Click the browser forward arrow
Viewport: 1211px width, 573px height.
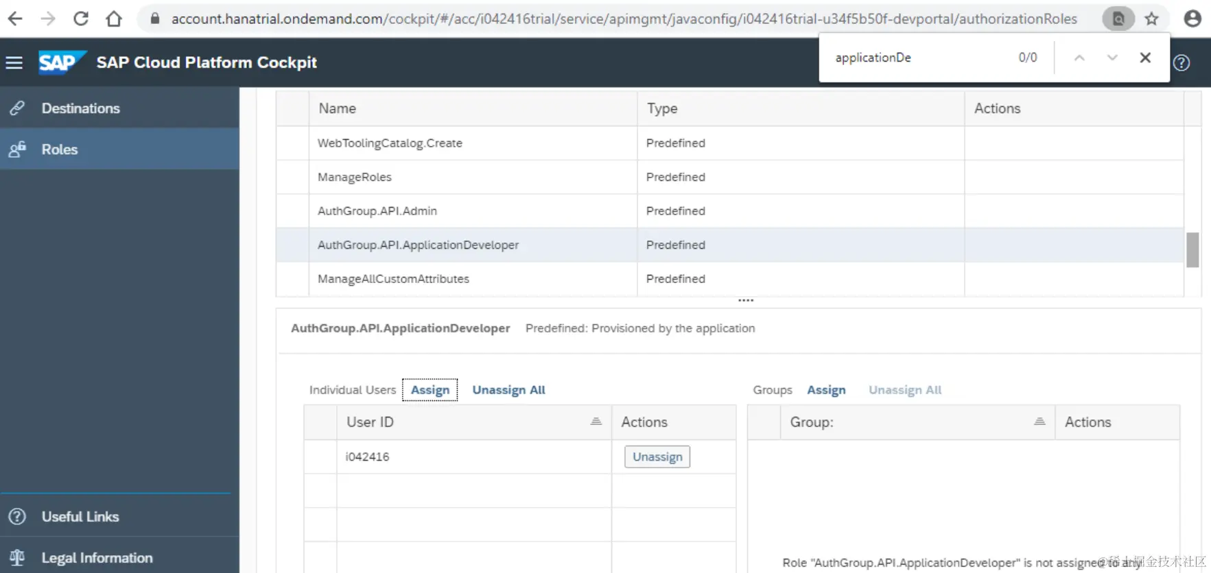(48, 19)
